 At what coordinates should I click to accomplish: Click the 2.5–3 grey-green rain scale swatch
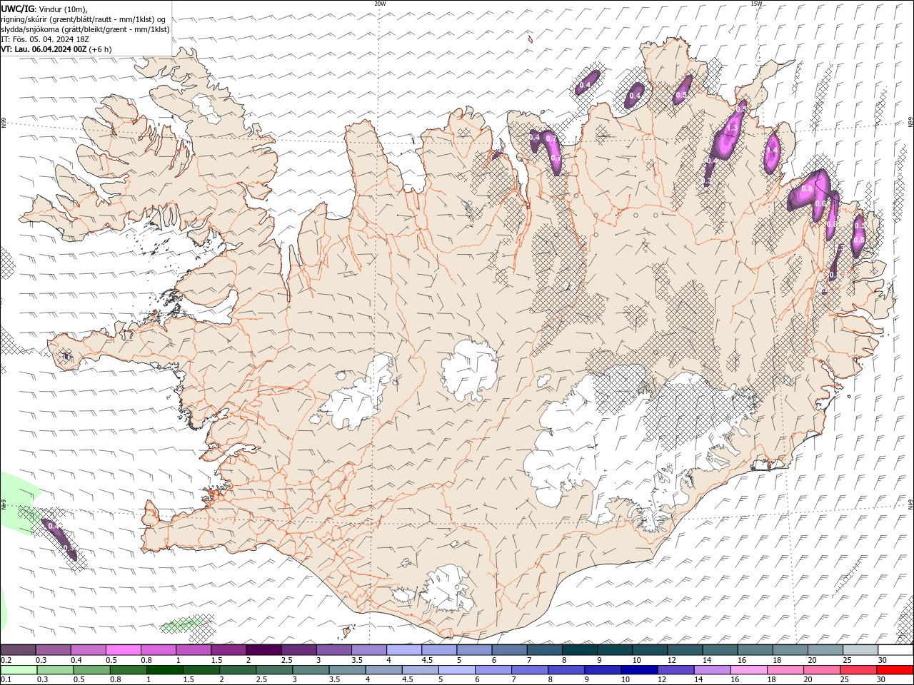click(x=273, y=670)
